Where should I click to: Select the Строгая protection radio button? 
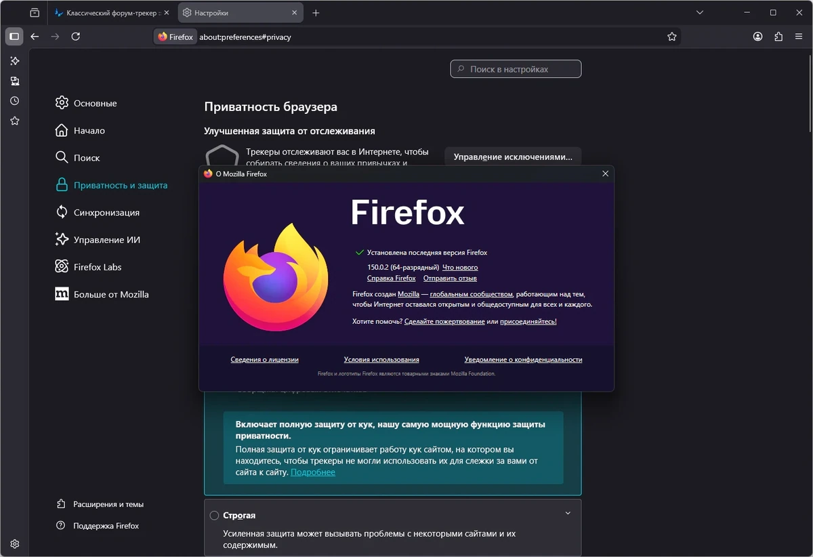(214, 516)
